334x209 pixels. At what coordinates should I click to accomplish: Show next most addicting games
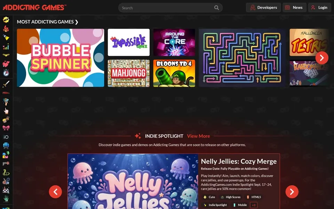pos(322,58)
